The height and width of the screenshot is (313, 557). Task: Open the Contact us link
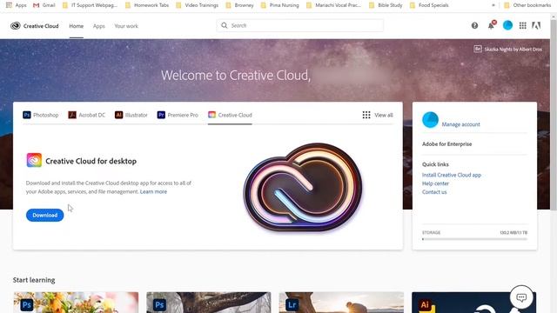tap(434, 192)
